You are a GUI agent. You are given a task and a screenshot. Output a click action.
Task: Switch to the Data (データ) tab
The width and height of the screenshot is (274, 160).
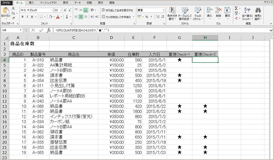pos(77,3)
